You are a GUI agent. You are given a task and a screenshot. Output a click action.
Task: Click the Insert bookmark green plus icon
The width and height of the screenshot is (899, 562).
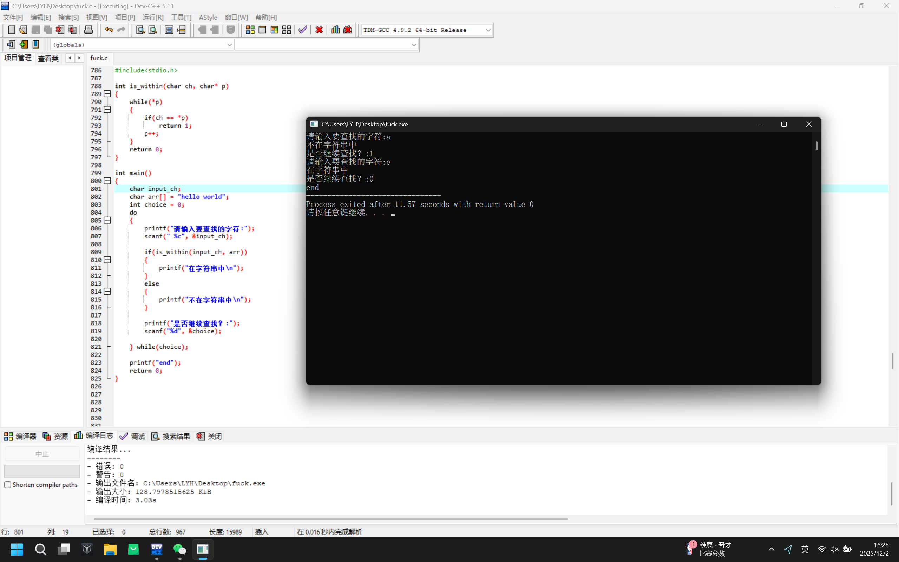coord(24,45)
